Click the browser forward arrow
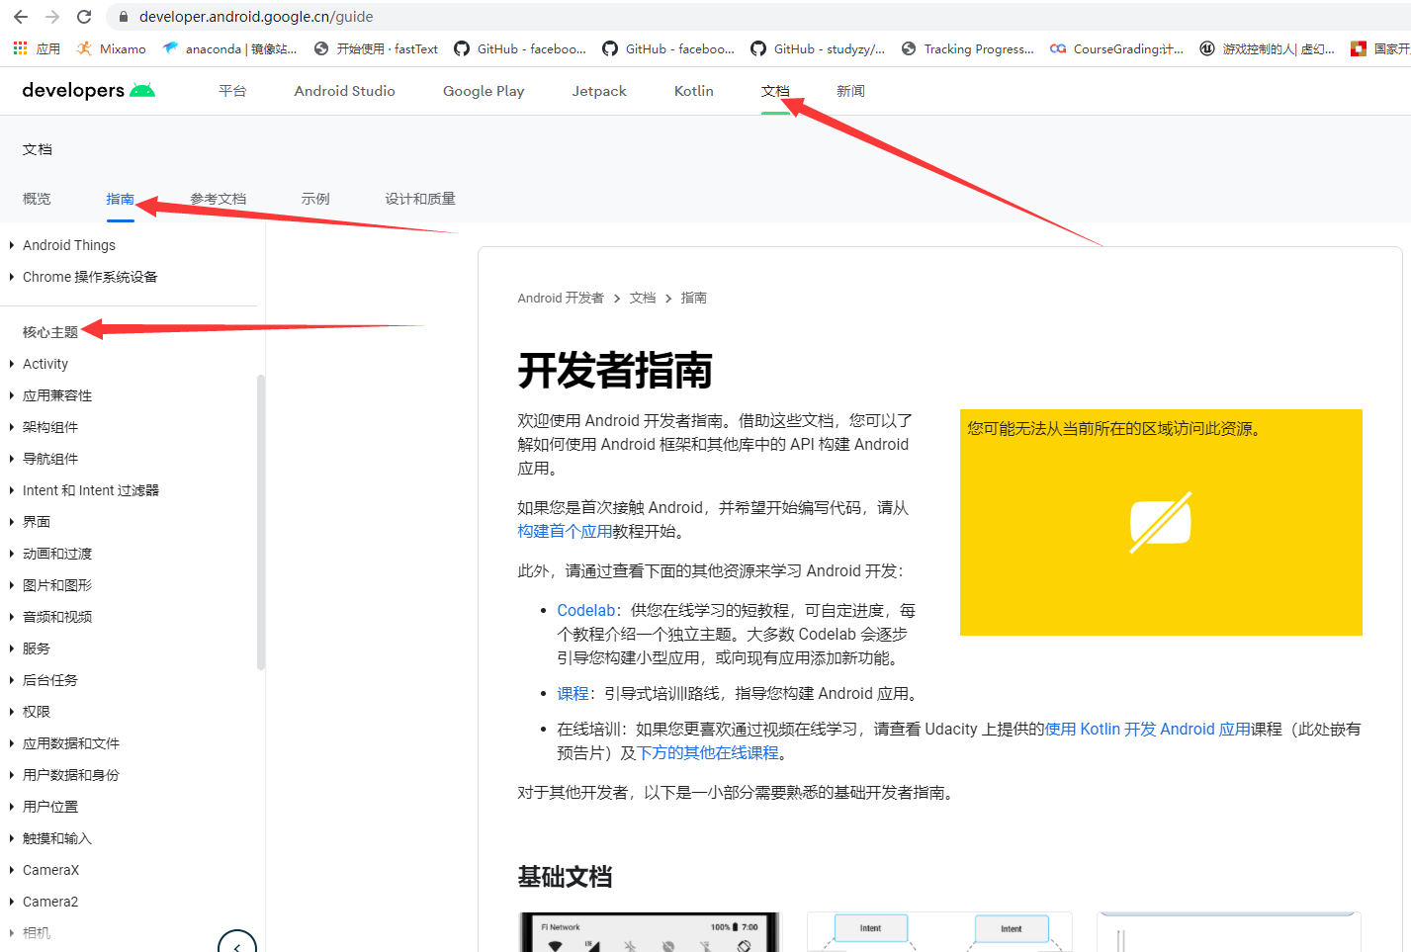The image size is (1411, 952). (x=52, y=17)
